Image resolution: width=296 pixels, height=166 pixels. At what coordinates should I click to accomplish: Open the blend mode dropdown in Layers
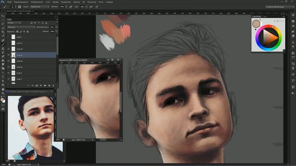21,27
